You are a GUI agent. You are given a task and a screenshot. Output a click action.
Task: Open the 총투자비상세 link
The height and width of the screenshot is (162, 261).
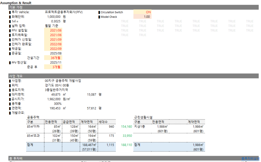pyautogui.click(x=250, y=159)
